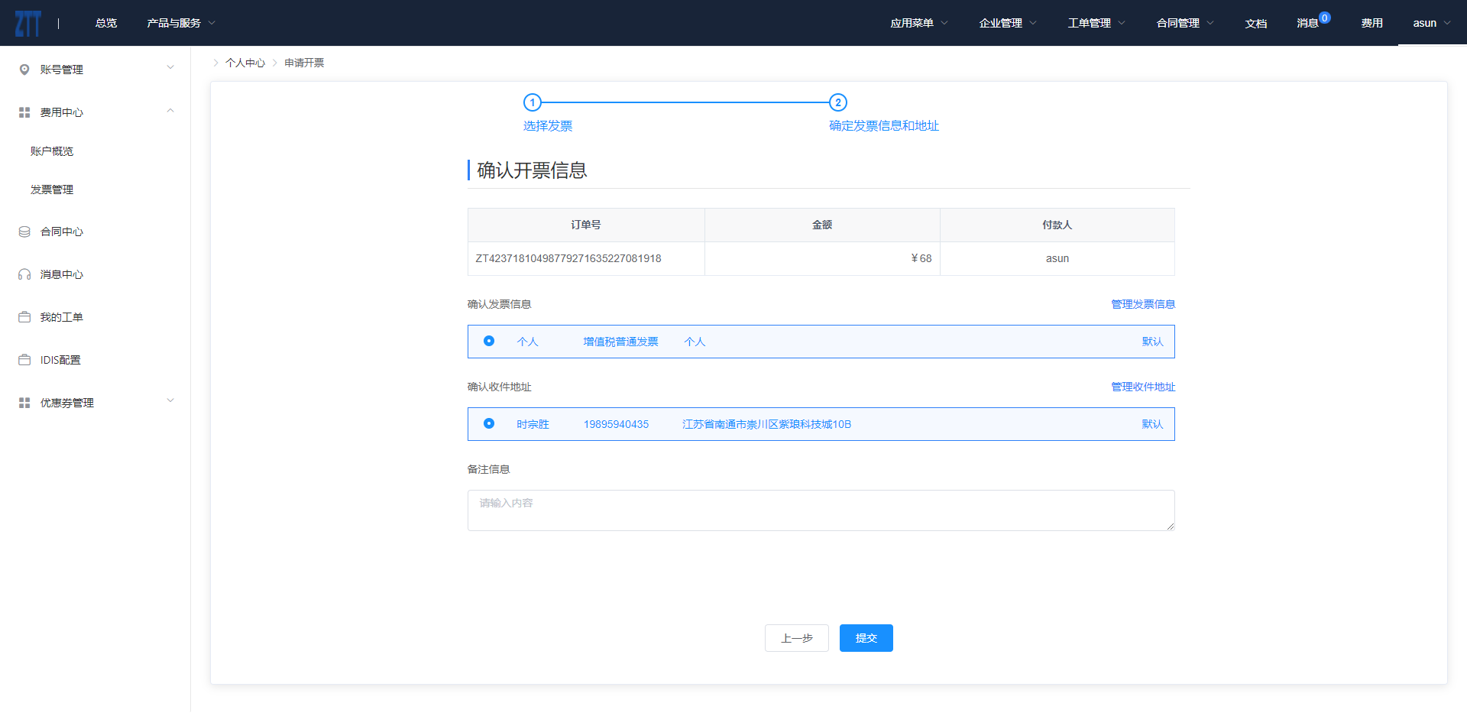Click the 提交 submit button
This screenshot has height=716, width=1467.
coord(866,638)
